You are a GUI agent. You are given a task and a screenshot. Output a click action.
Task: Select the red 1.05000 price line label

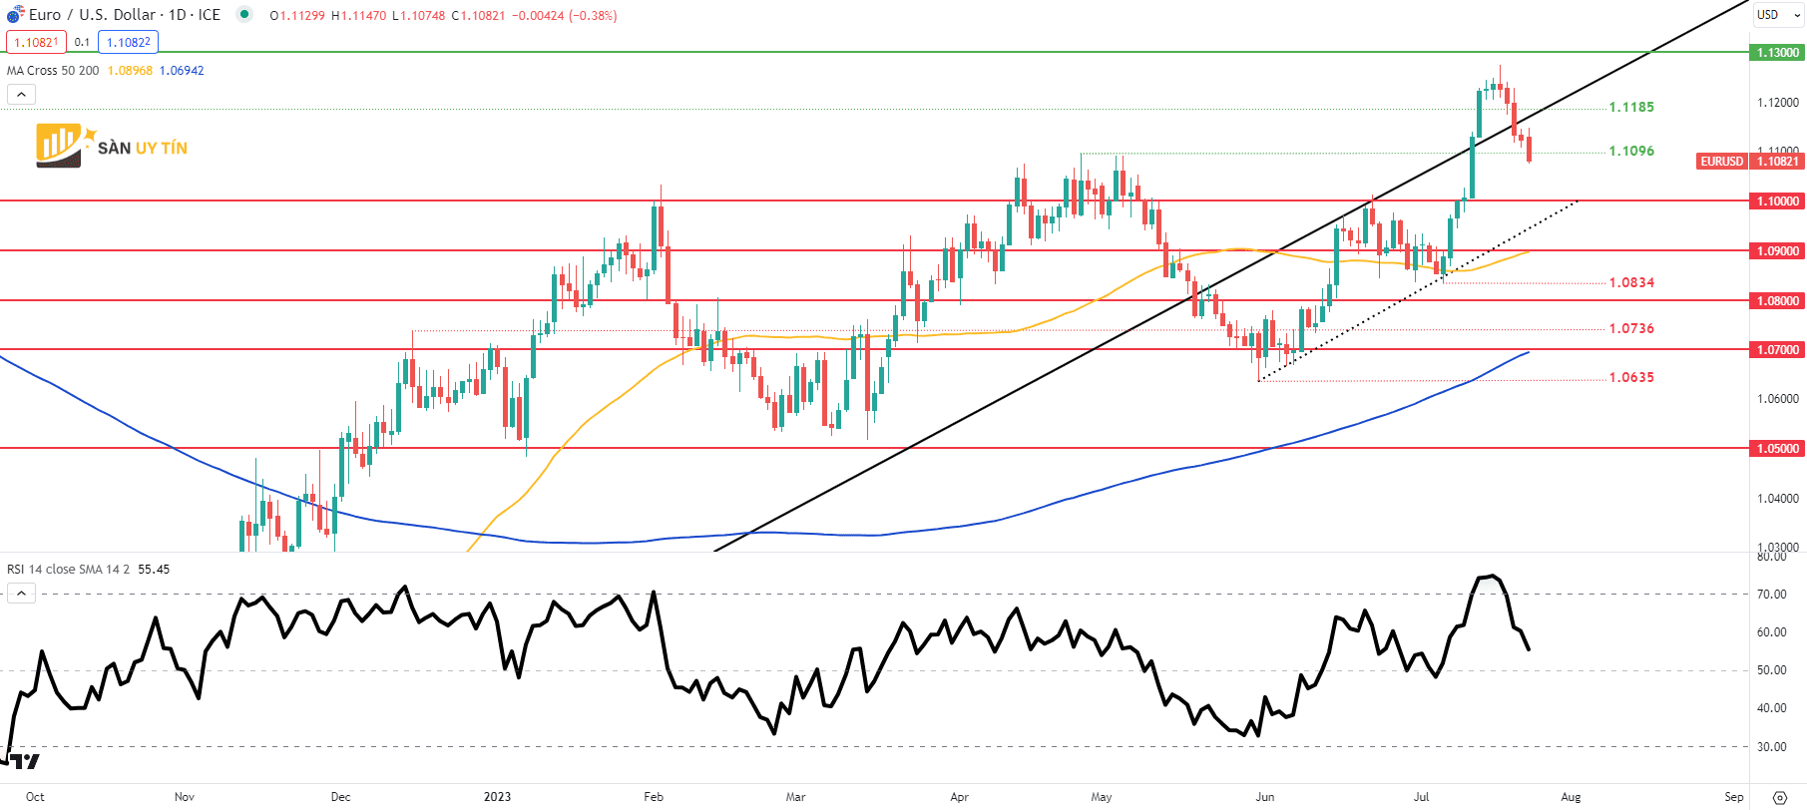click(x=1778, y=448)
